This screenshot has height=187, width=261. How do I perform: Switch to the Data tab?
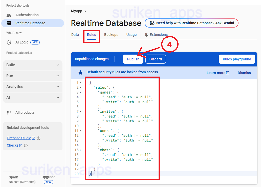coord(75,35)
